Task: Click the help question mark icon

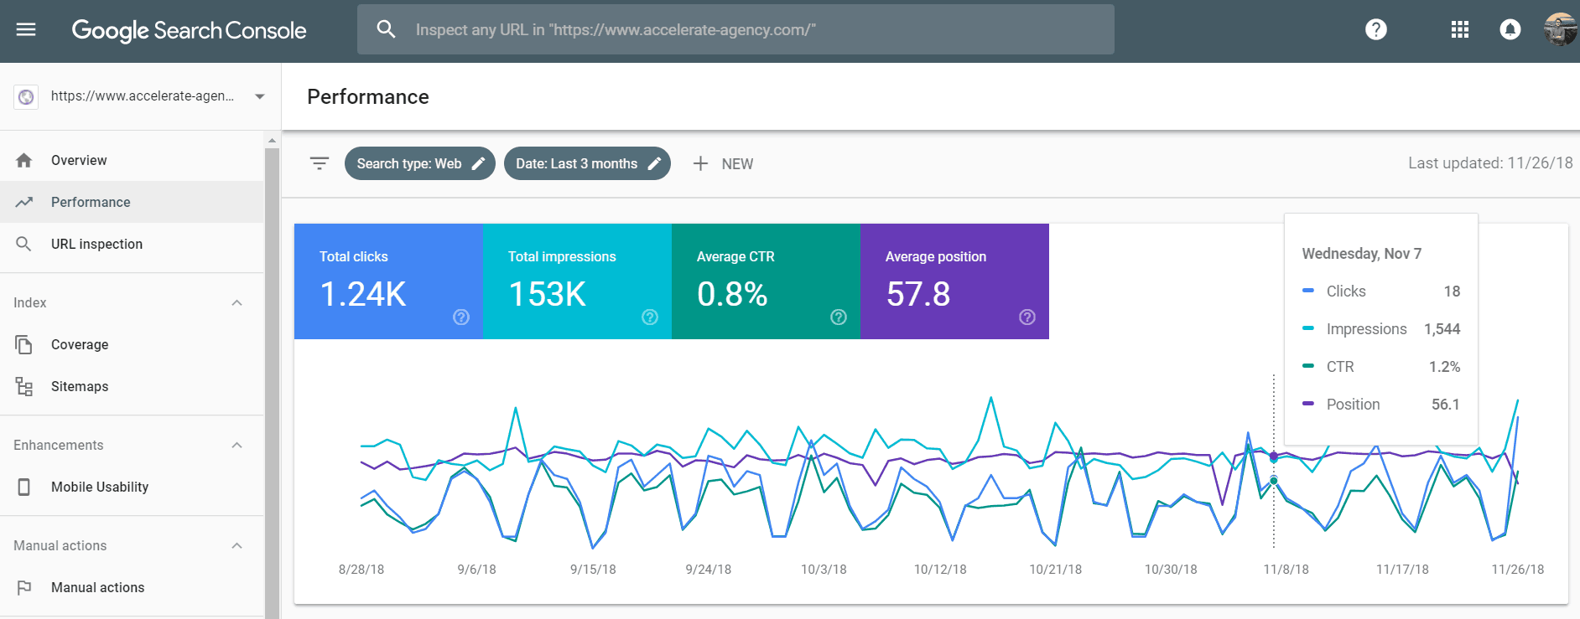Action: tap(1375, 30)
